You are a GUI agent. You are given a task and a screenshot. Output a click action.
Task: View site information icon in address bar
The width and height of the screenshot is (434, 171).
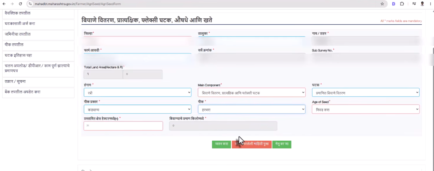coord(30,4)
